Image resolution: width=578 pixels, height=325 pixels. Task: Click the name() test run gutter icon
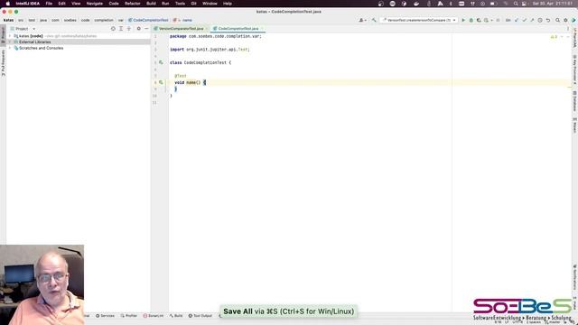click(161, 82)
